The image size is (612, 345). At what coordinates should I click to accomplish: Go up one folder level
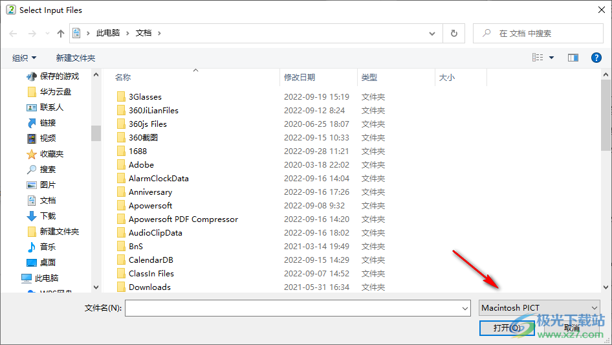(x=61, y=34)
